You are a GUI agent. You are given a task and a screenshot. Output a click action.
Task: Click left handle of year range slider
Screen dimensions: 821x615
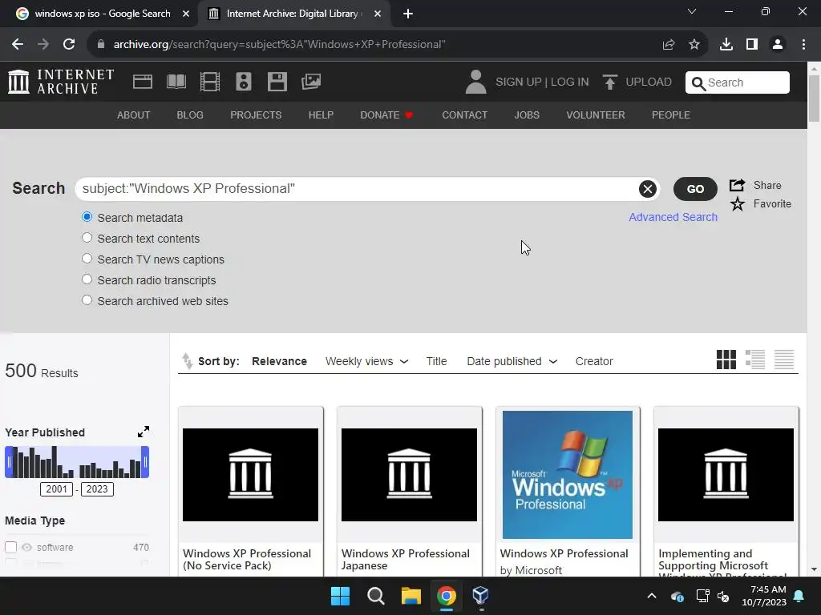pos(8,462)
